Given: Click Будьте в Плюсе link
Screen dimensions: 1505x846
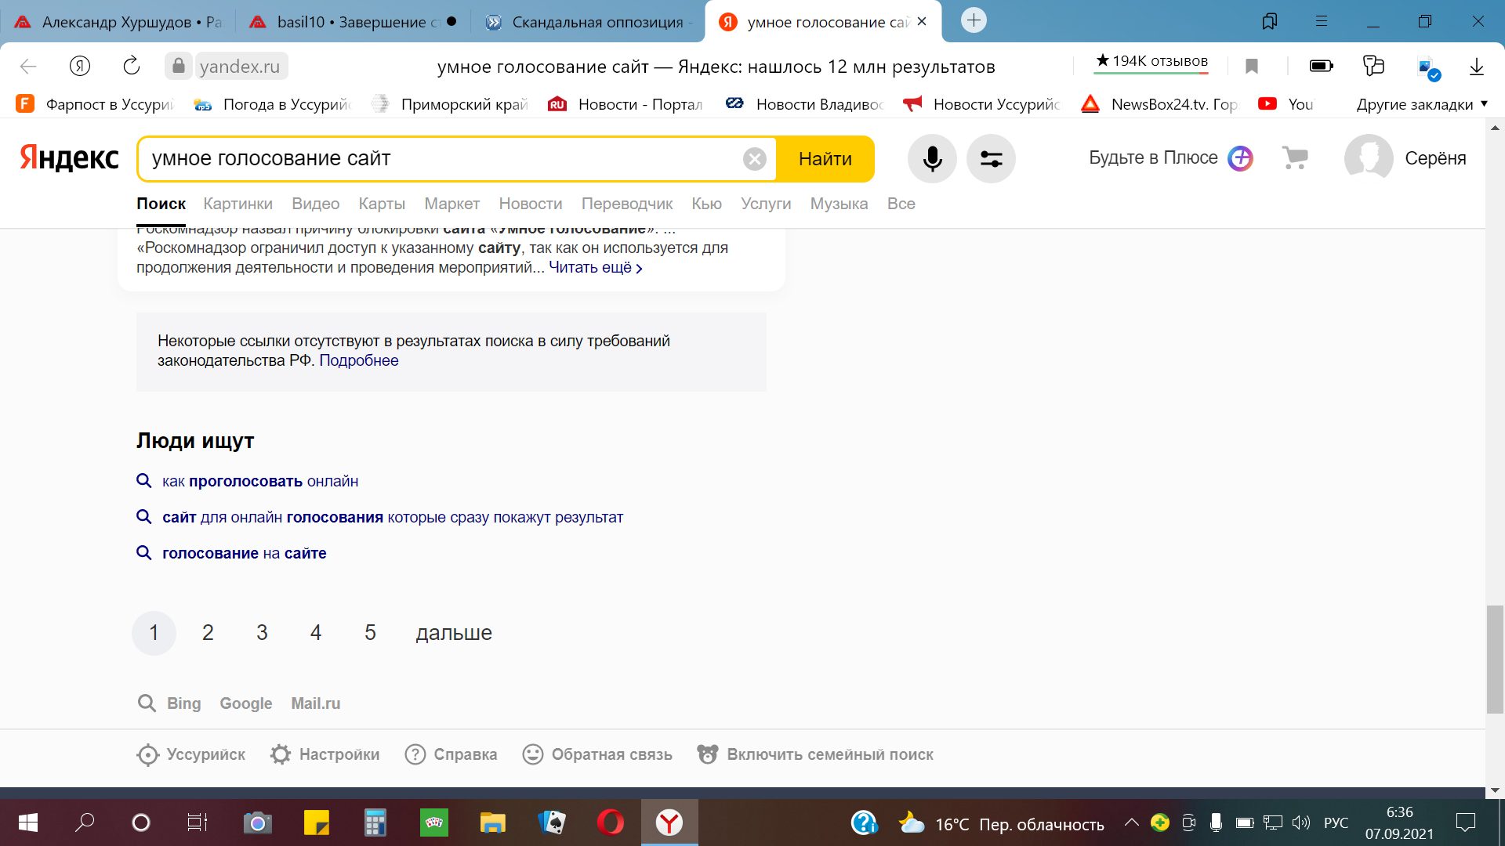Looking at the screenshot, I should [x=1153, y=158].
